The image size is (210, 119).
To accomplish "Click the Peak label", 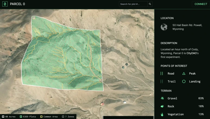I will [x=192, y=73].
